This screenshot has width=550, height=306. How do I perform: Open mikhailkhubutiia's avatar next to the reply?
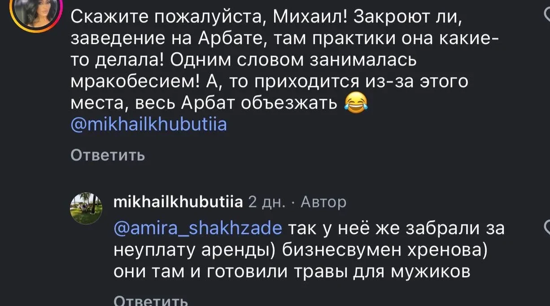[86, 208]
